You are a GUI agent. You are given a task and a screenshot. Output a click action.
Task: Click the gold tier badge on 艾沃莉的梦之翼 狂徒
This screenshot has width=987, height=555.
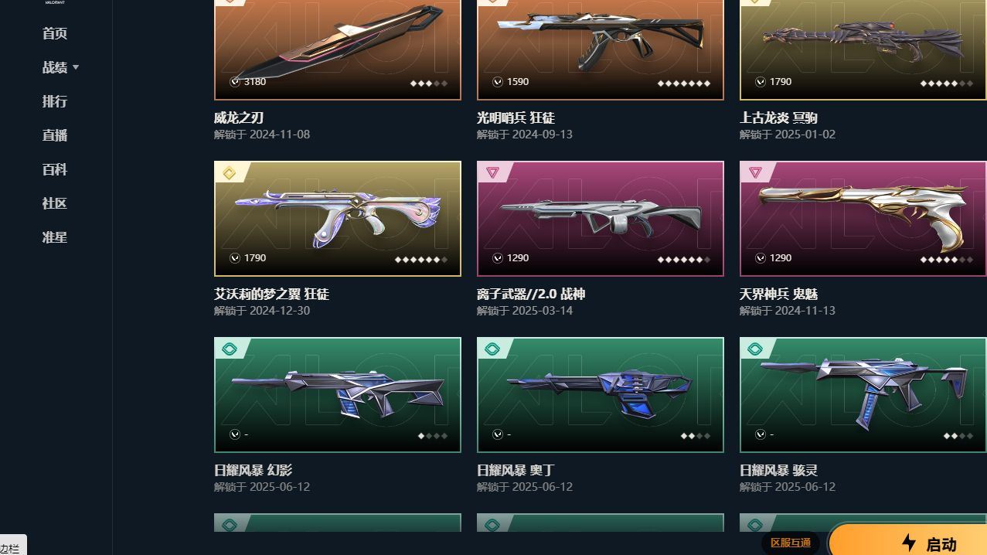229,173
